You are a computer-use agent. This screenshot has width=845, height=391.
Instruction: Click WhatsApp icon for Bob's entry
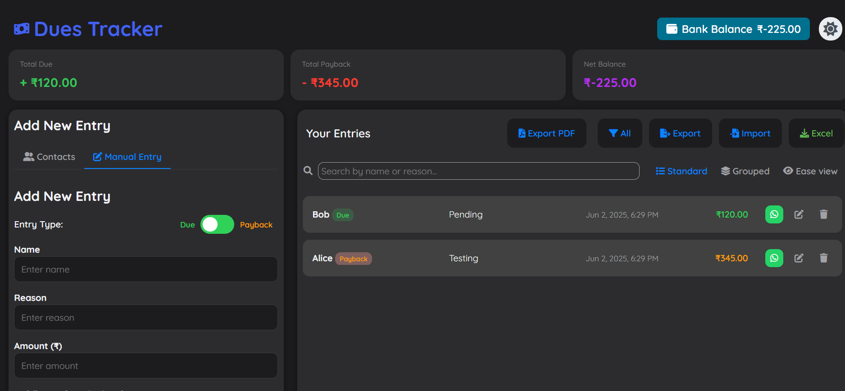774,214
